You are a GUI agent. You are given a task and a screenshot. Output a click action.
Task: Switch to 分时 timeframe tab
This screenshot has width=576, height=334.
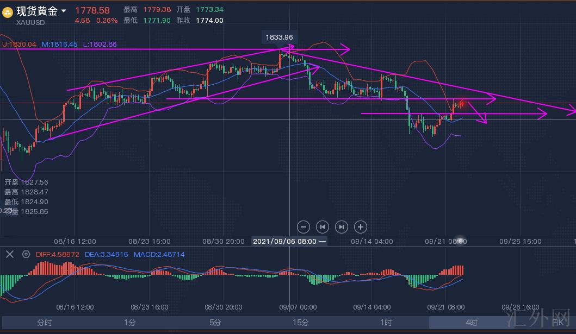point(45,323)
